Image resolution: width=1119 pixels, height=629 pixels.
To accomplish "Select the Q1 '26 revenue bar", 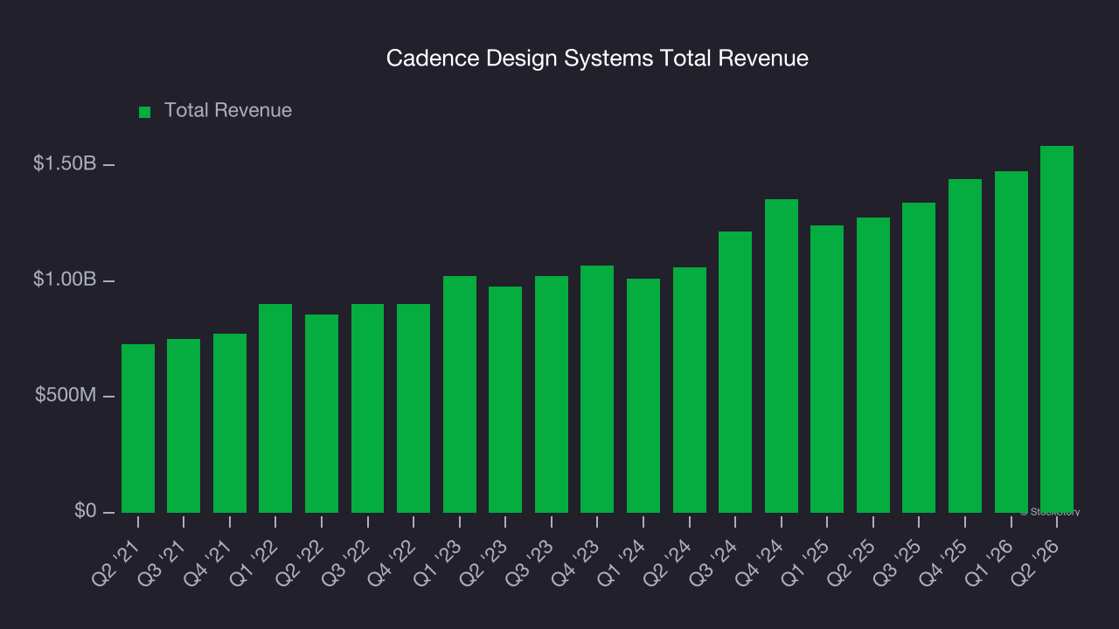I will [x=1011, y=342].
